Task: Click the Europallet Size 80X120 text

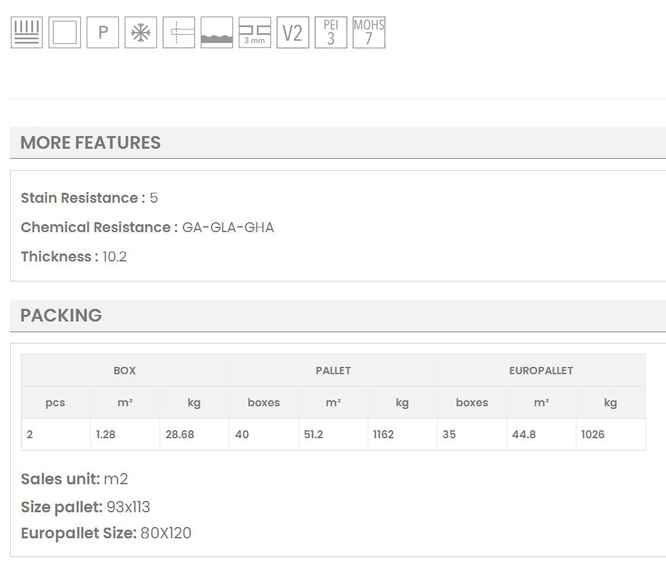Action: tap(165, 534)
